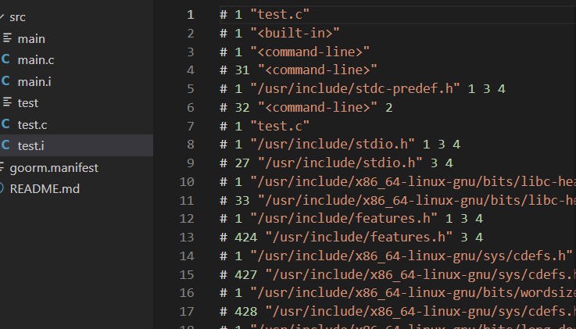
Task: Click the lines icon beside file main
Action: click(7, 39)
